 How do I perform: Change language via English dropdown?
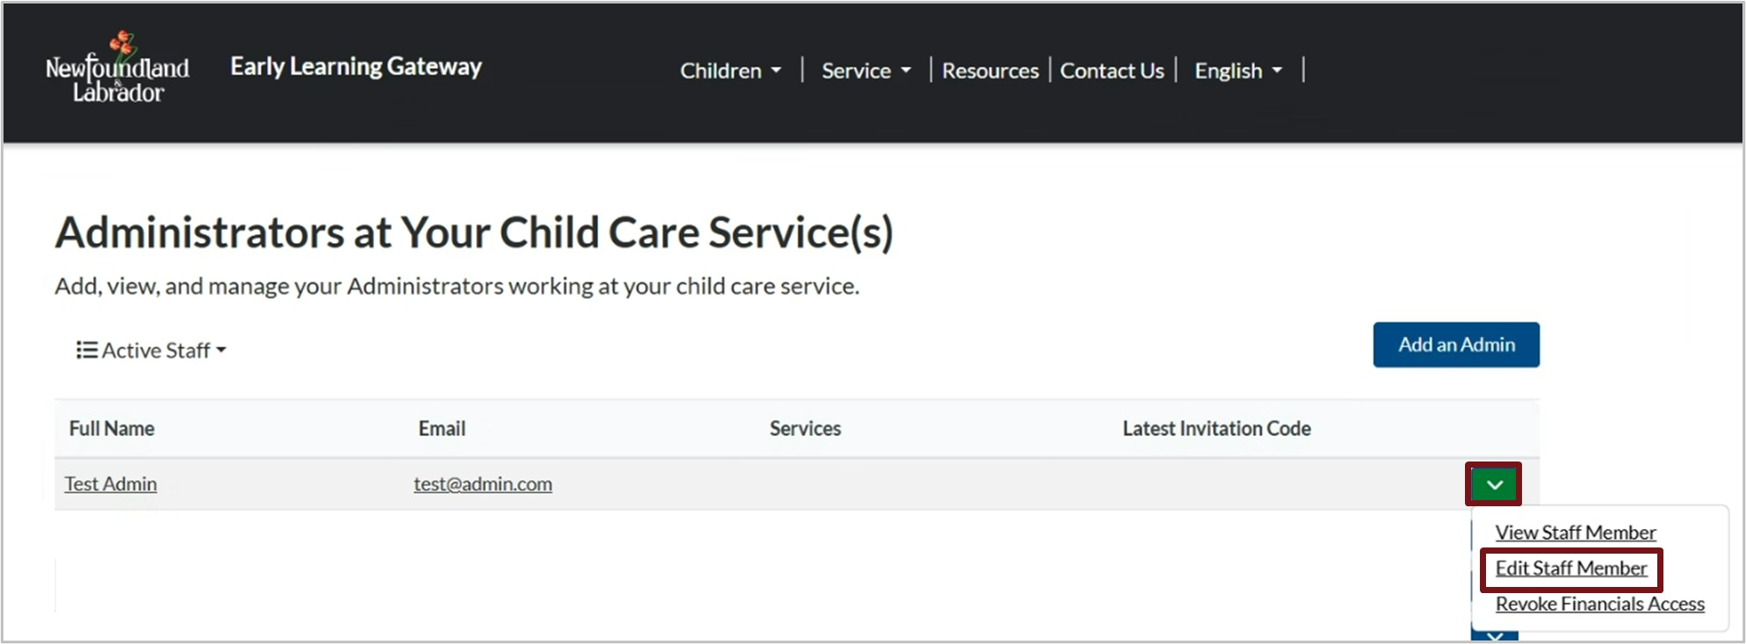pos(1237,71)
